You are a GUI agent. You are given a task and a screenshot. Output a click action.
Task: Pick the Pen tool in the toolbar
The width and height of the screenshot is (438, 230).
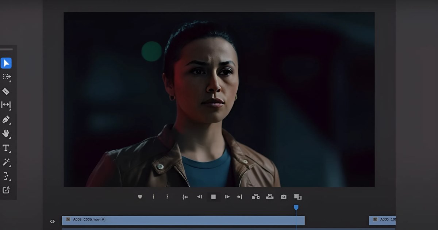[6, 120]
